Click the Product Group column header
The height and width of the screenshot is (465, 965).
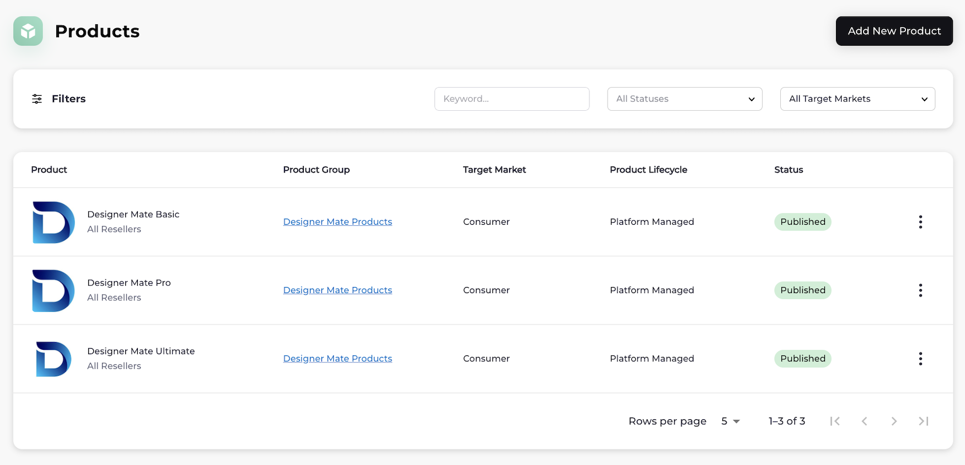point(317,170)
